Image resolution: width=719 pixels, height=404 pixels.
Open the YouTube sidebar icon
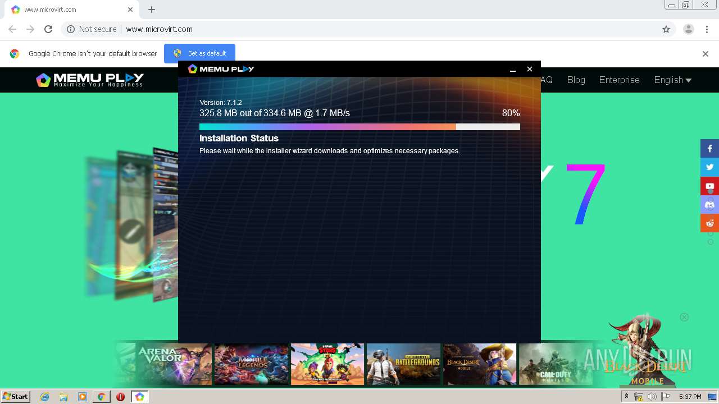709,186
